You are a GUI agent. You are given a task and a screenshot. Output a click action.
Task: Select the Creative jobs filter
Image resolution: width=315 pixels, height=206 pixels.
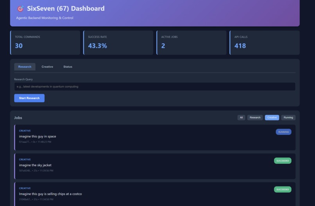(x=272, y=117)
